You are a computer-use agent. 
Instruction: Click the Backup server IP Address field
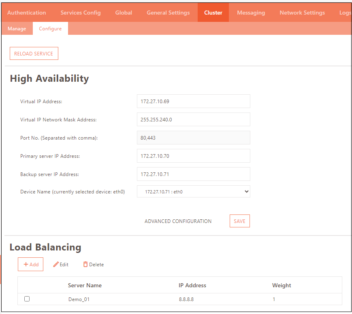point(193,174)
